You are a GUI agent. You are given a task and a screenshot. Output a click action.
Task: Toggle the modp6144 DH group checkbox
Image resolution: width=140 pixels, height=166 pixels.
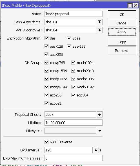pos(46,87)
